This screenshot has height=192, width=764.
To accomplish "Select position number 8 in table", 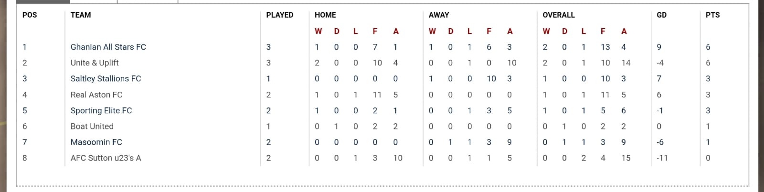I will pos(25,158).
